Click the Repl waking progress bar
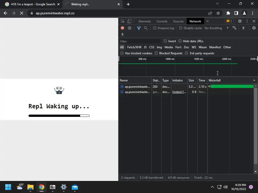The width and height of the screenshot is (258, 193). [x=59, y=116]
